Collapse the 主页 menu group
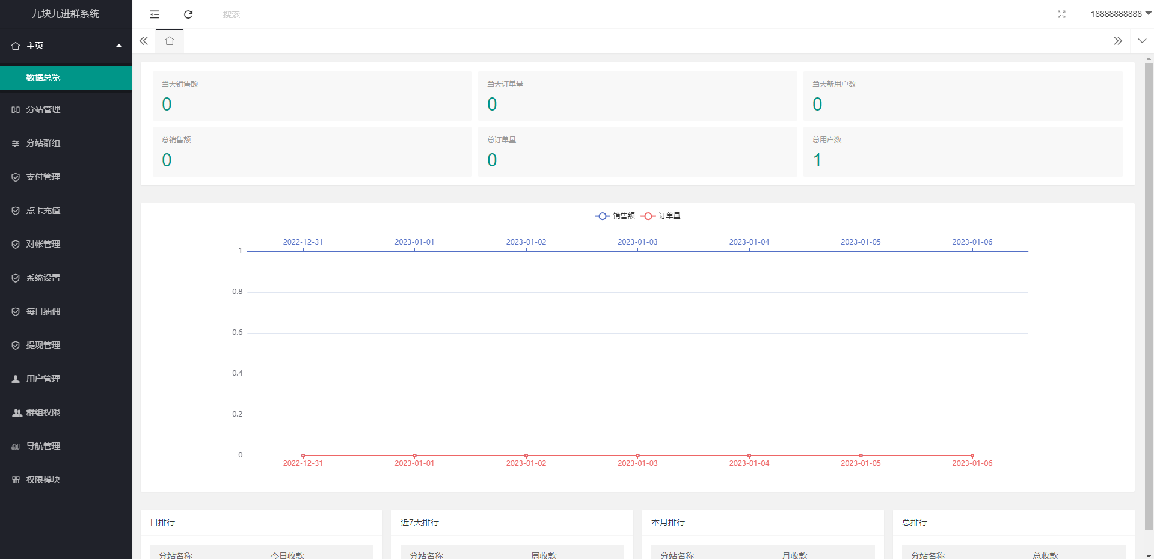 coord(66,46)
